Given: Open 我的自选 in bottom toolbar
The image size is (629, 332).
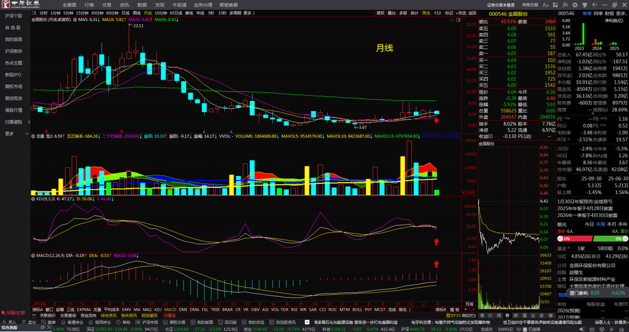Looking at the screenshot, I should [x=252, y=322].
